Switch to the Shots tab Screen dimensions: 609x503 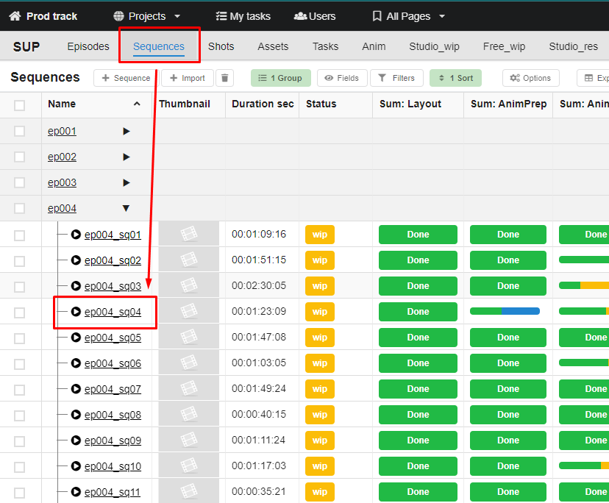point(221,46)
